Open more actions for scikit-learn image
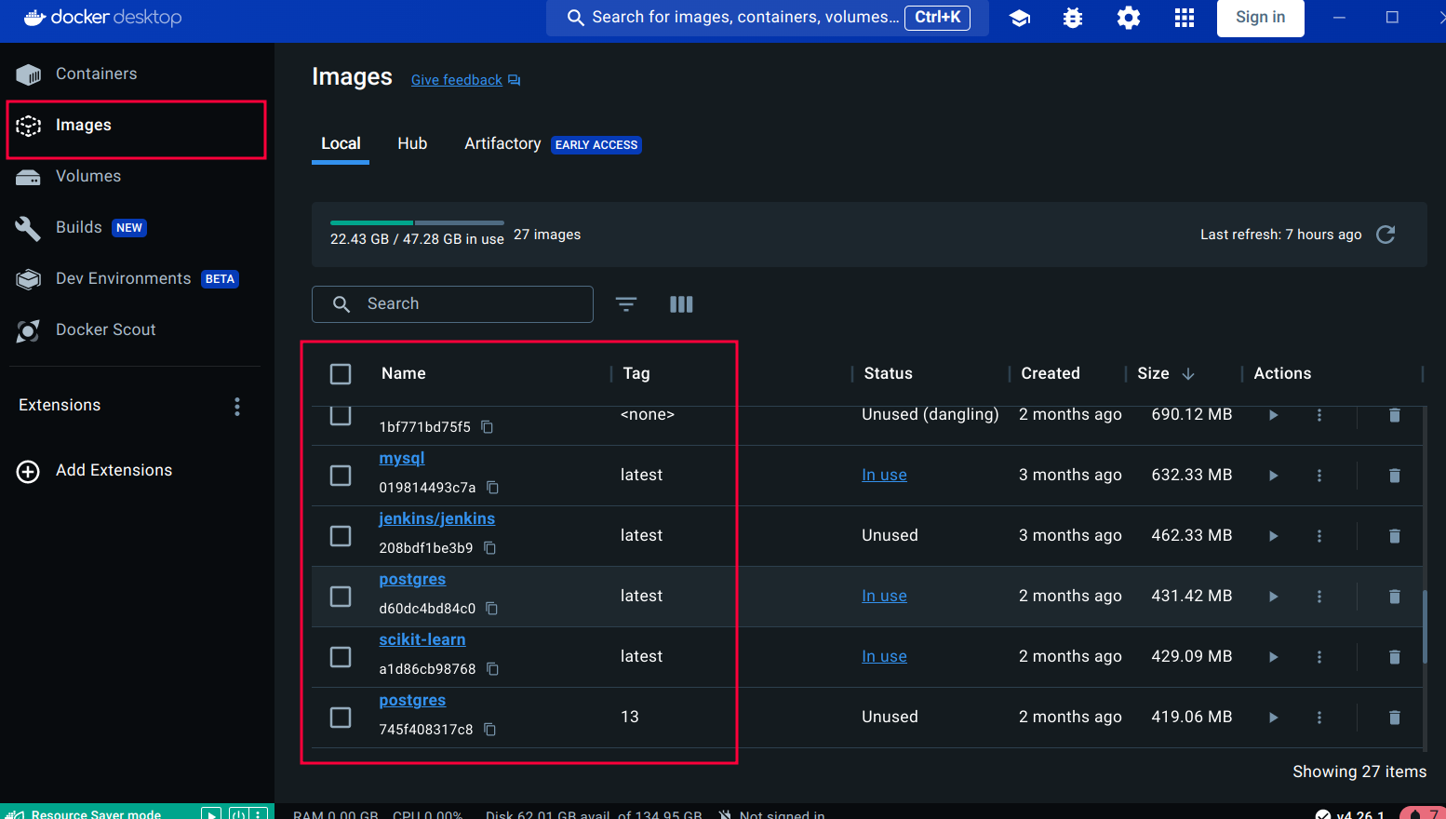This screenshot has height=819, width=1446. pyautogui.click(x=1319, y=657)
